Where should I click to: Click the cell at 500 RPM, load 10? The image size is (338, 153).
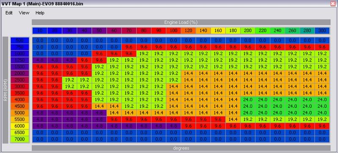40,40
